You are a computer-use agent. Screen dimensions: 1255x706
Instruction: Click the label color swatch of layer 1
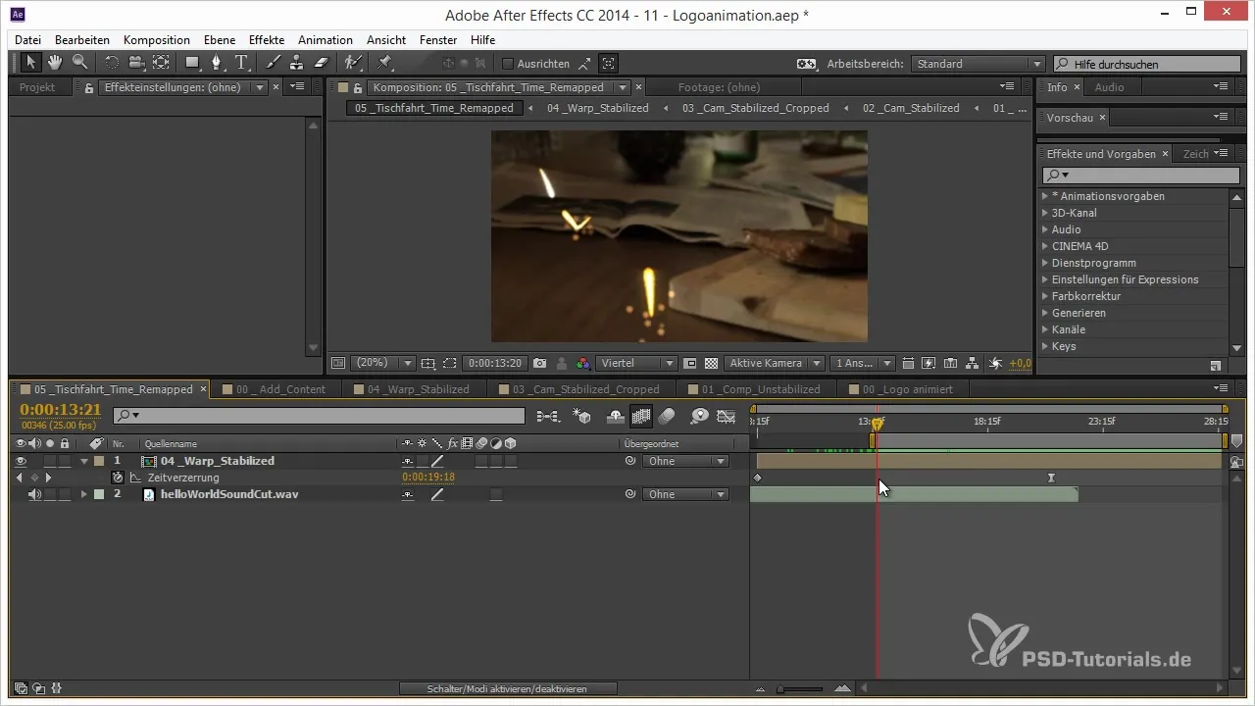point(99,461)
